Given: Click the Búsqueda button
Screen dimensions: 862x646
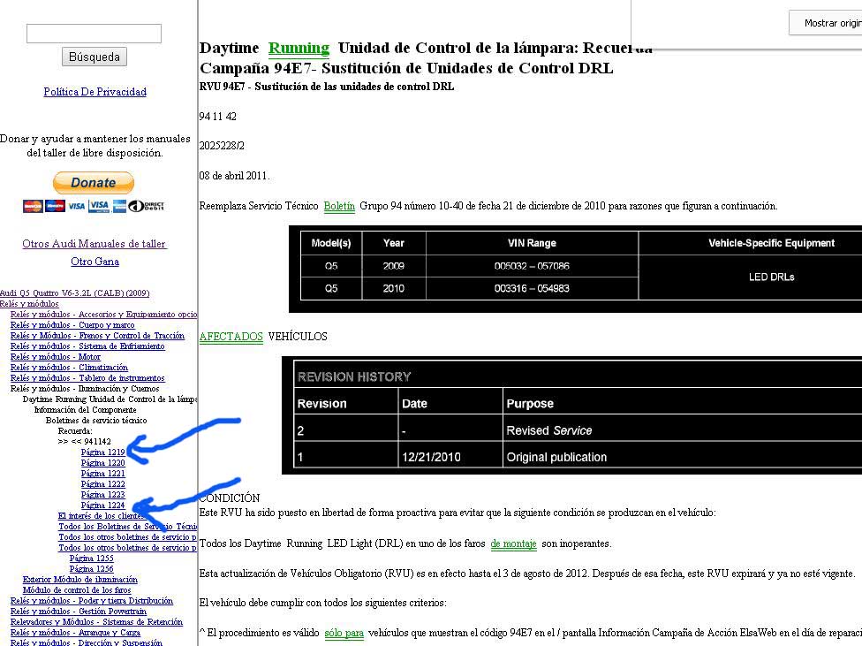Looking at the screenshot, I should click(x=94, y=57).
